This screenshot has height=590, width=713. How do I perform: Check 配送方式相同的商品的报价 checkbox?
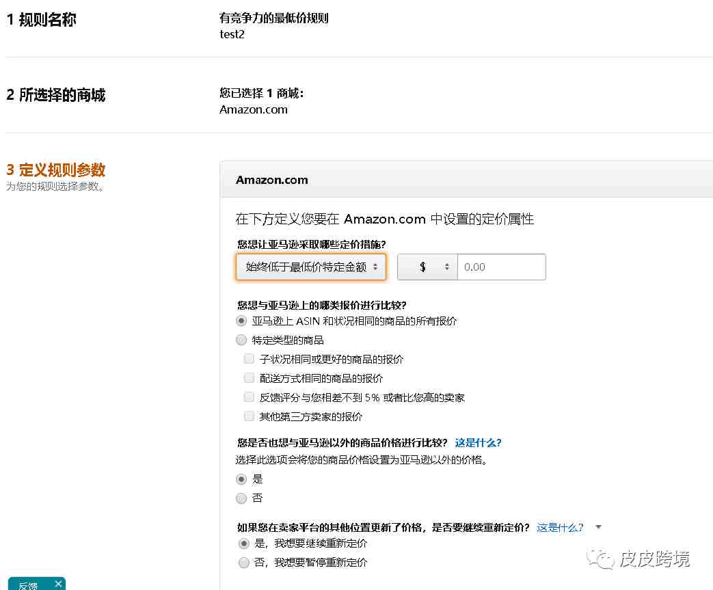pos(249,378)
